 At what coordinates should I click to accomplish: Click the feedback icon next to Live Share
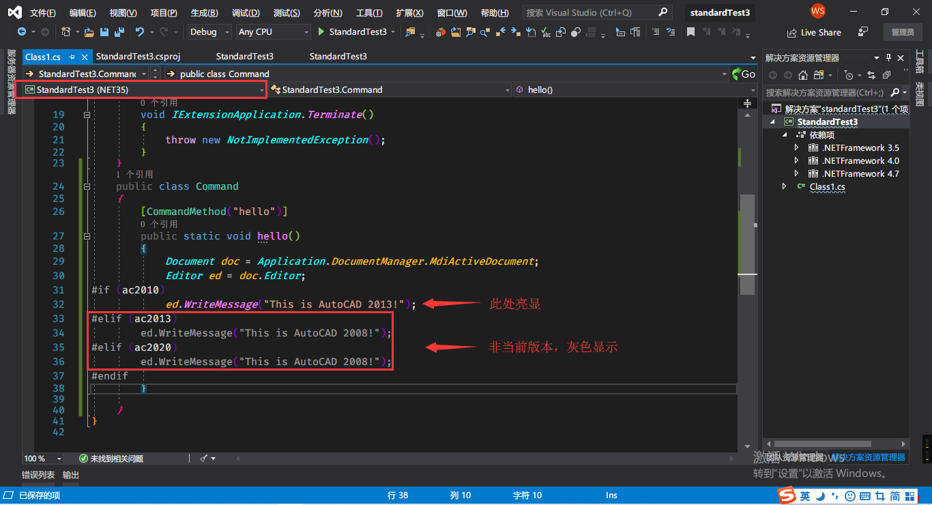863,32
